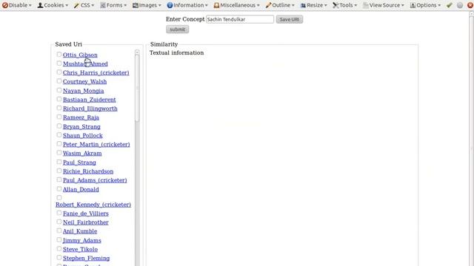Click the Options icon
This screenshot has height=266, width=474.
pos(413,5)
